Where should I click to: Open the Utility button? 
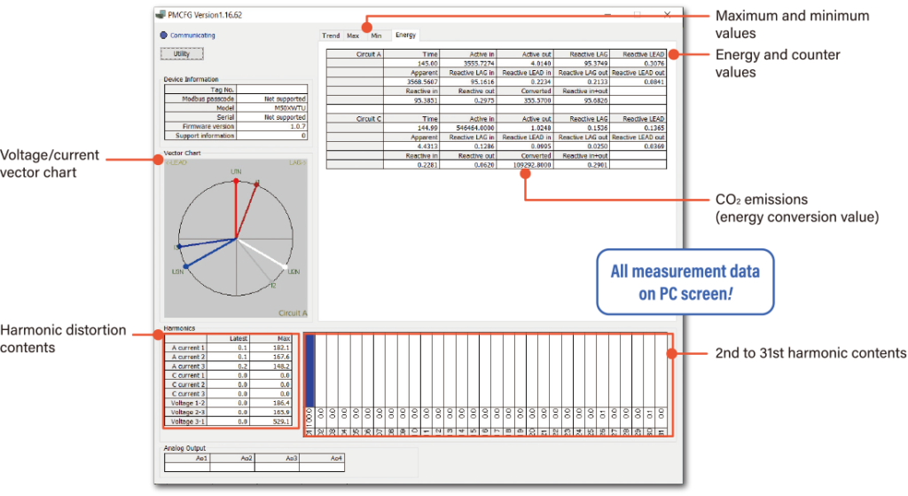pyautogui.click(x=181, y=54)
